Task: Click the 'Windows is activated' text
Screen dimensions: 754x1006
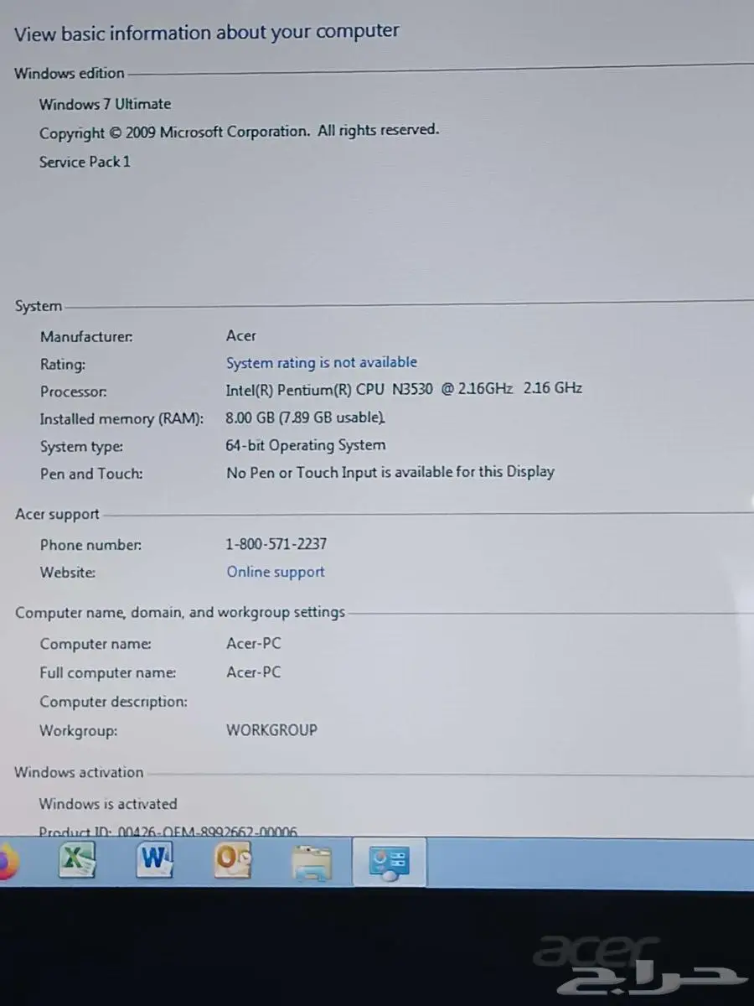Action: click(x=108, y=804)
